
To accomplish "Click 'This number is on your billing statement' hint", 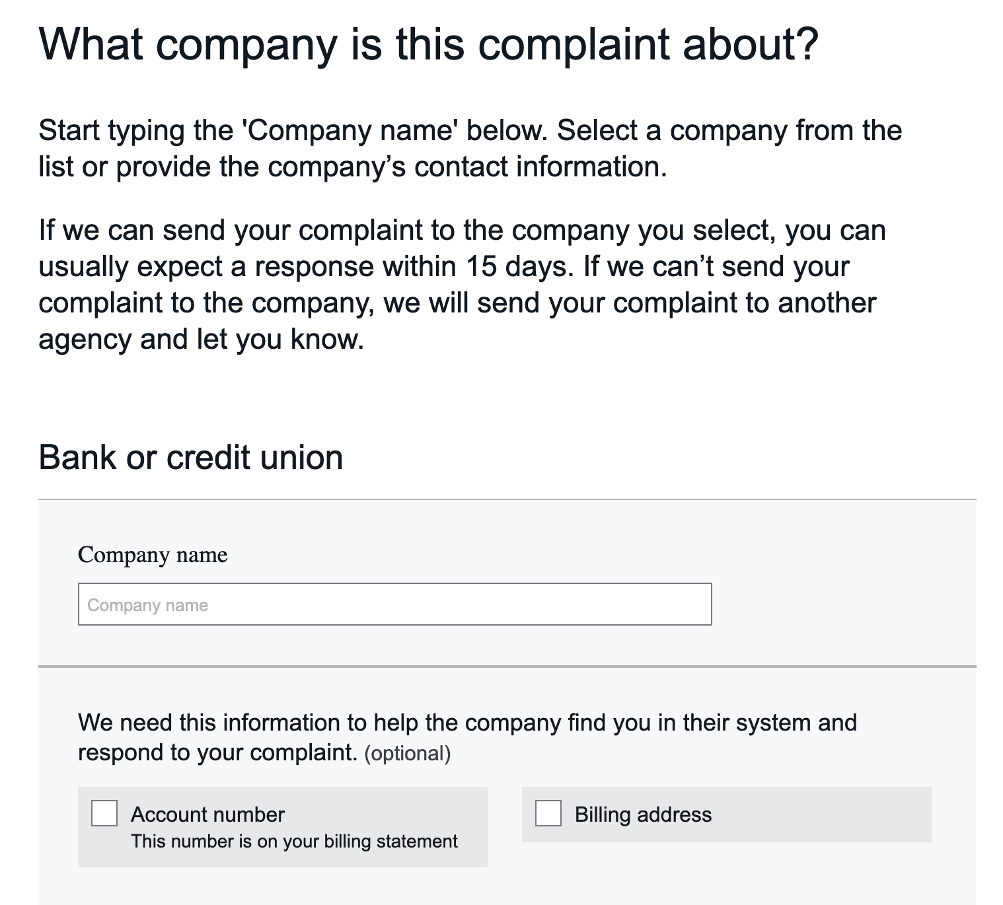I will coord(294,842).
